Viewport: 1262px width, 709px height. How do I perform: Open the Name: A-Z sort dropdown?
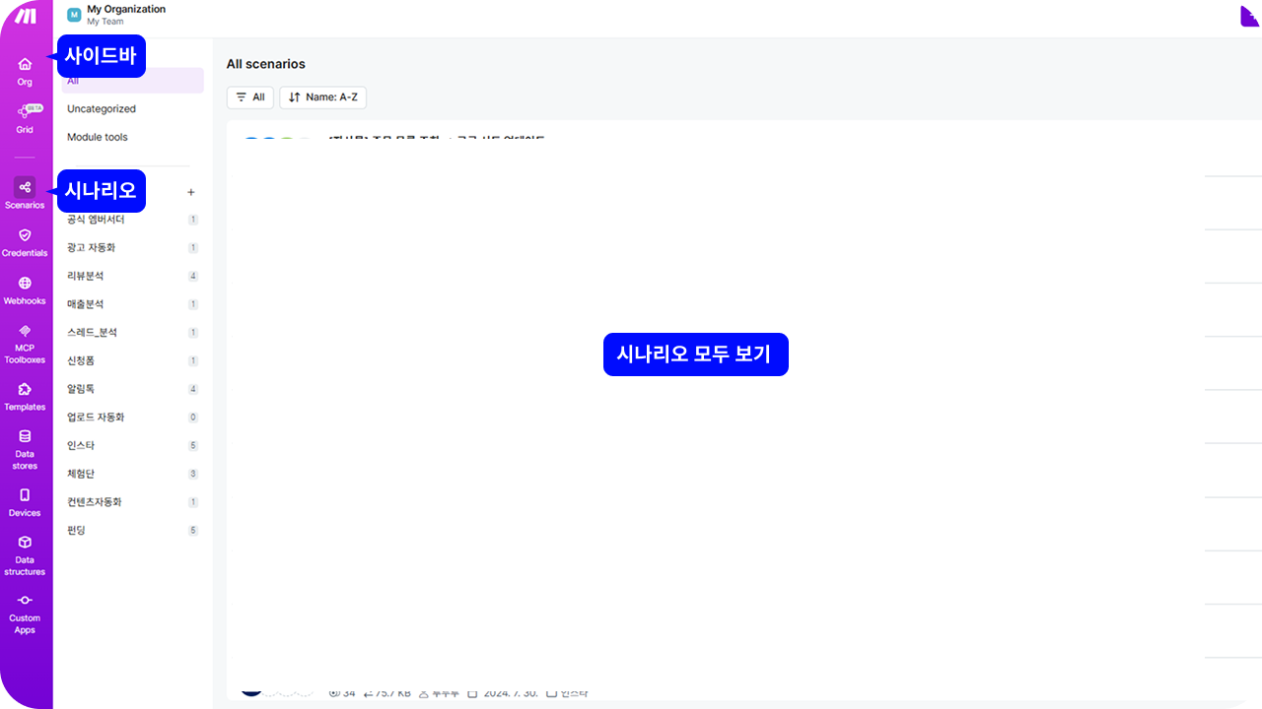pyautogui.click(x=323, y=97)
